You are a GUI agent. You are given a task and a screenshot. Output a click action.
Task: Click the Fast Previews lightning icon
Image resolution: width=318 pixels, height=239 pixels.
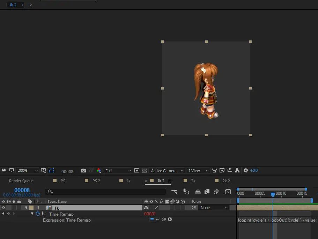click(x=222, y=171)
